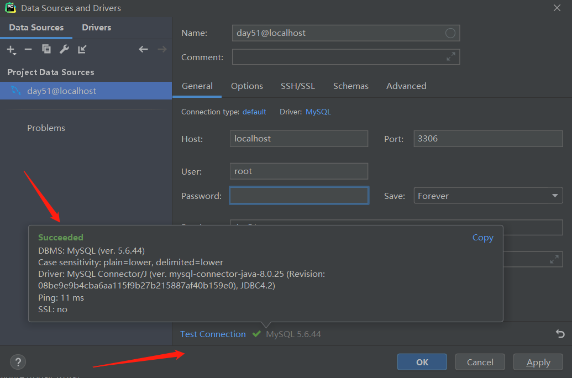Viewport: 572px width, 378px height.
Task: Select day51@localhost in Project Data Sources
Action: (86, 91)
